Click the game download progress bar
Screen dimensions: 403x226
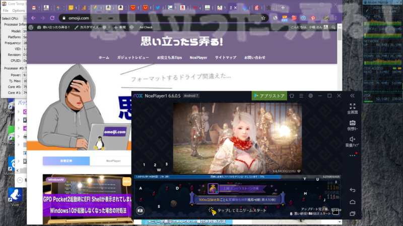[237, 177]
